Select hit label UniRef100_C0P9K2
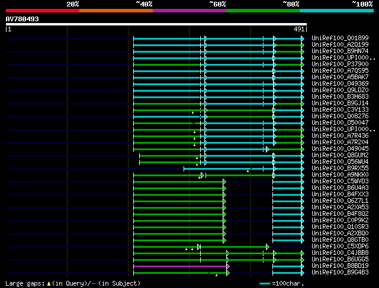Viewport: 379px width, 288px height. (340, 221)
